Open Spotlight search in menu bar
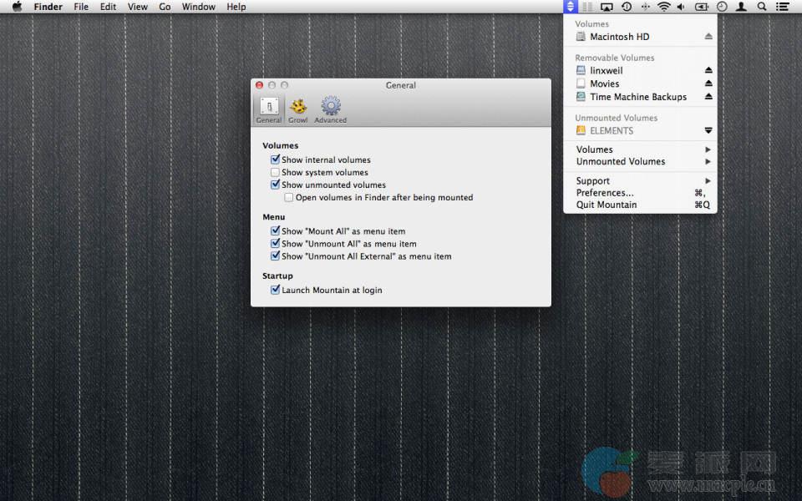This screenshot has width=802, height=501. point(761,7)
